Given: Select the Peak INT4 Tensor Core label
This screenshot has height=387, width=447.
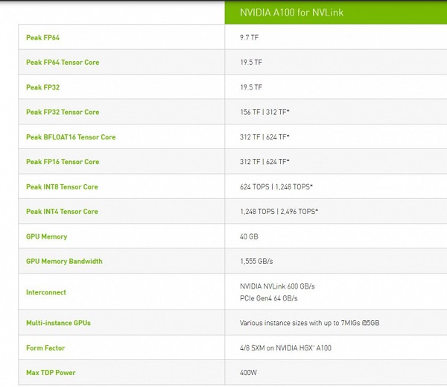Looking at the screenshot, I should [x=62, y=212].
